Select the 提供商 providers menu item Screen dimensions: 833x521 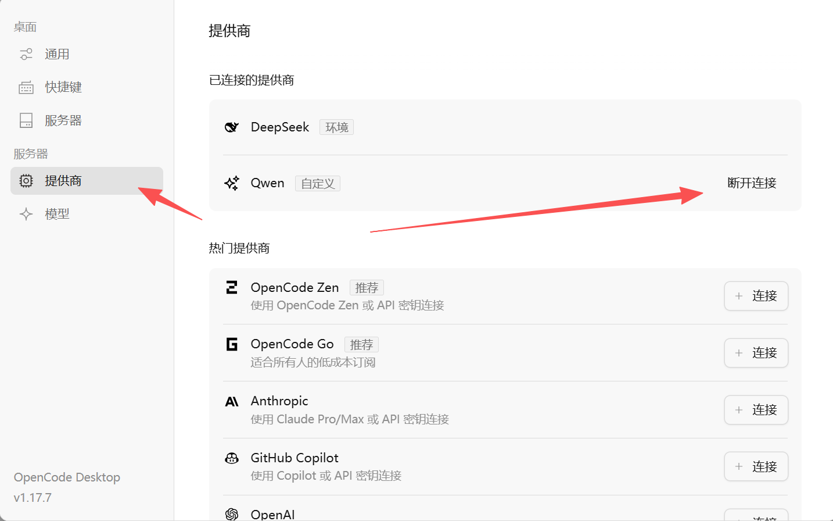click(x=87, y=181)
